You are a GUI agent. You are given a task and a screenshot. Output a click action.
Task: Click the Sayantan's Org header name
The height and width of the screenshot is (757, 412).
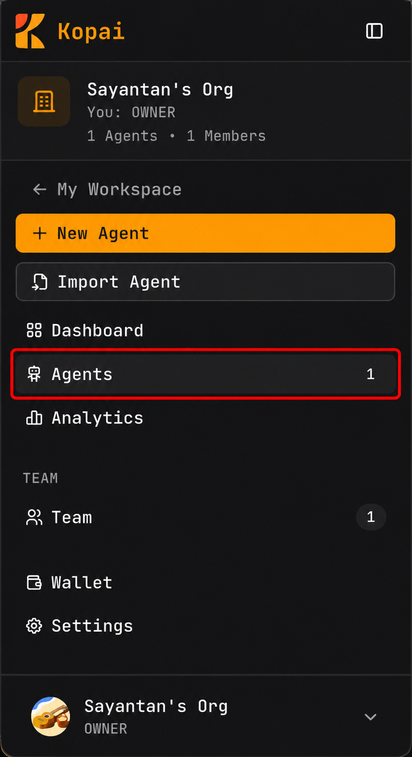coord(160,90)
